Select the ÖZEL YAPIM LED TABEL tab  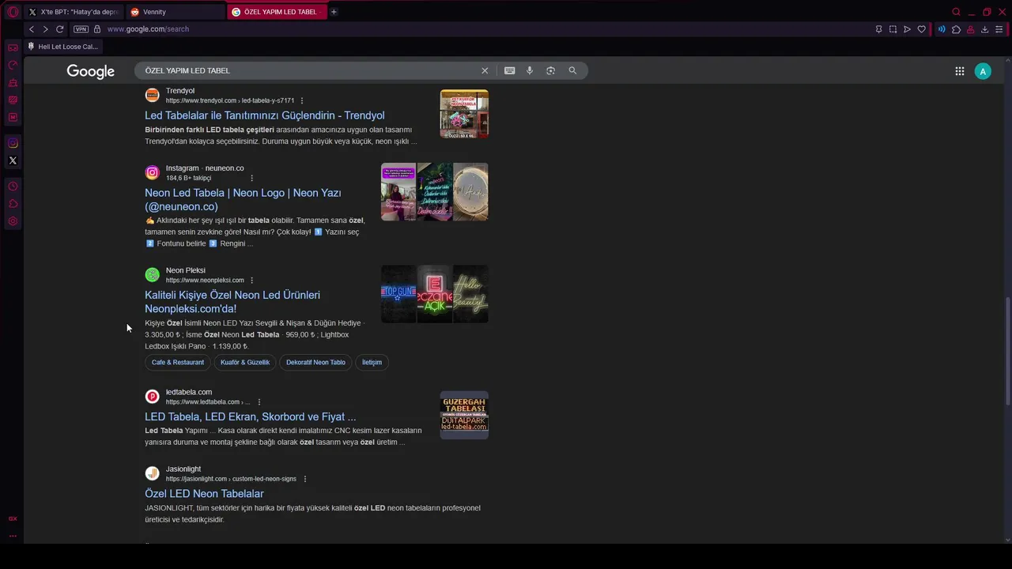(277, 12)
